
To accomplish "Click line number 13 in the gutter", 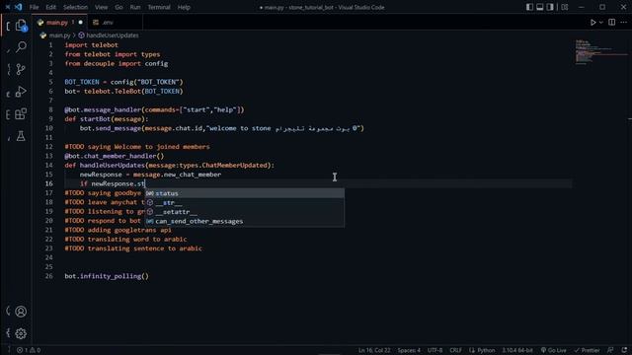I will (48, 156).
